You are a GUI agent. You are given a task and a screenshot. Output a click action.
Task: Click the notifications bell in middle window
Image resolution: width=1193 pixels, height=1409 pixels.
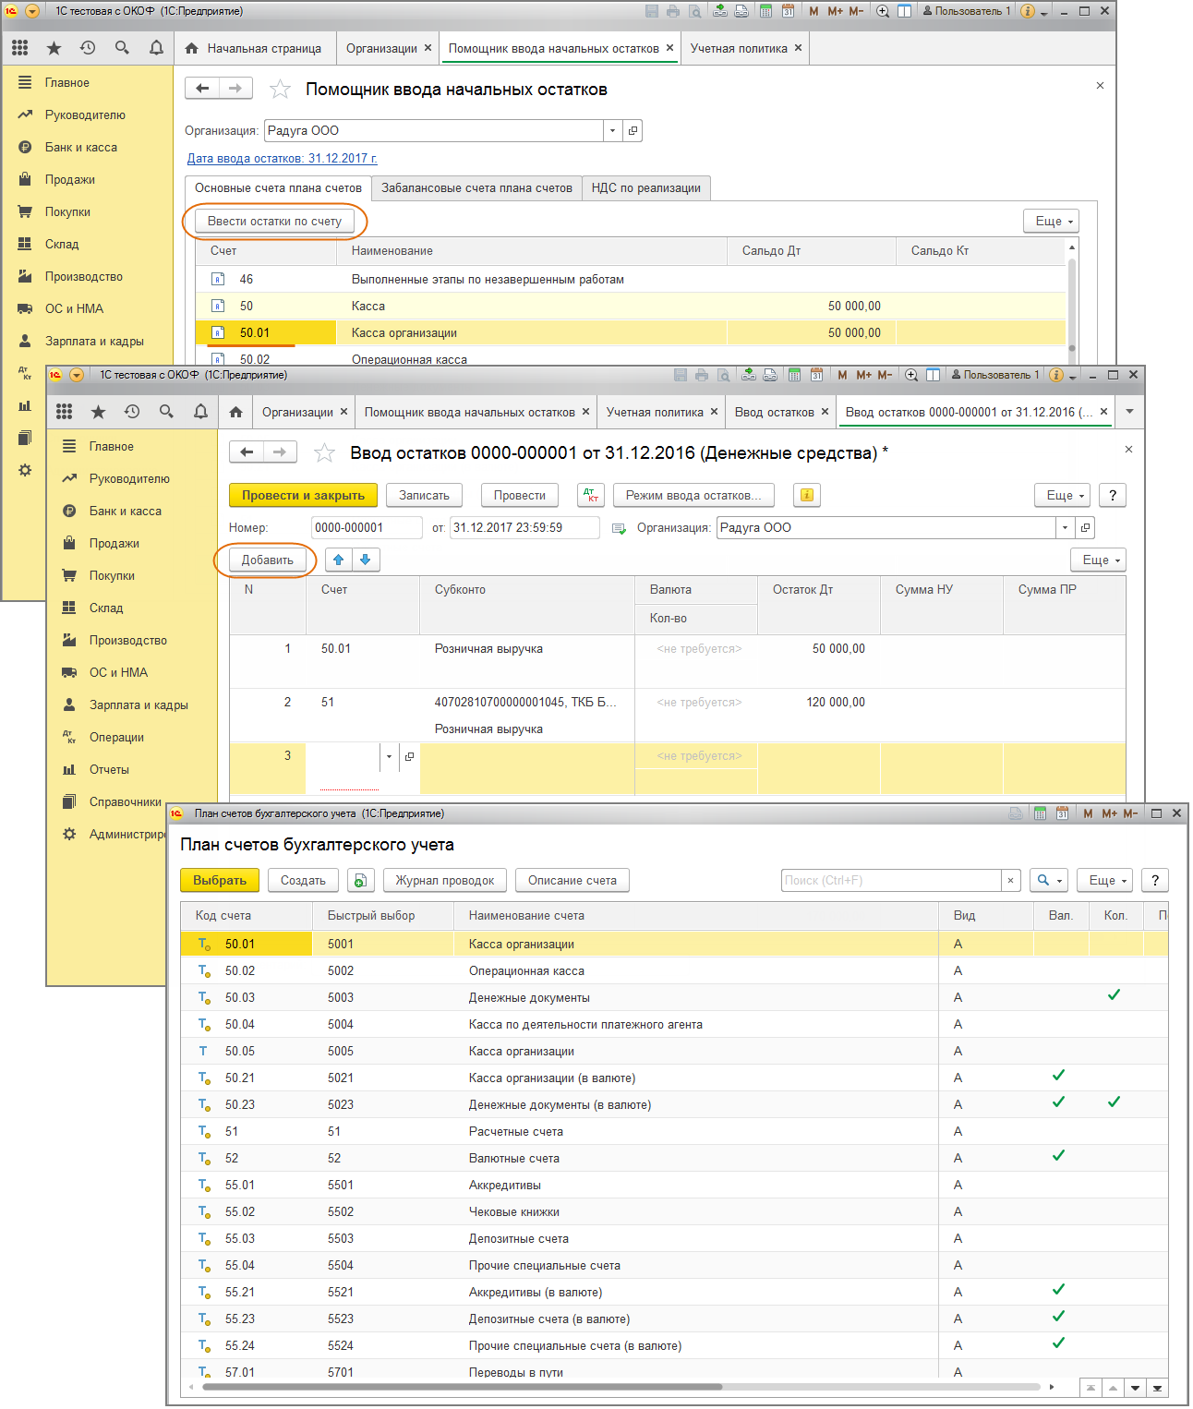click(x=200, y=412)
